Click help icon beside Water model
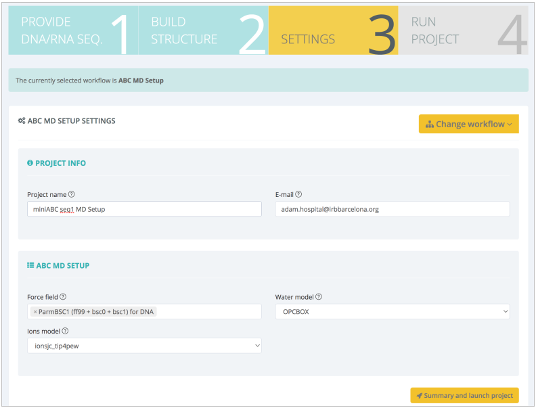The image size is (536, 408). pos(319,297)
